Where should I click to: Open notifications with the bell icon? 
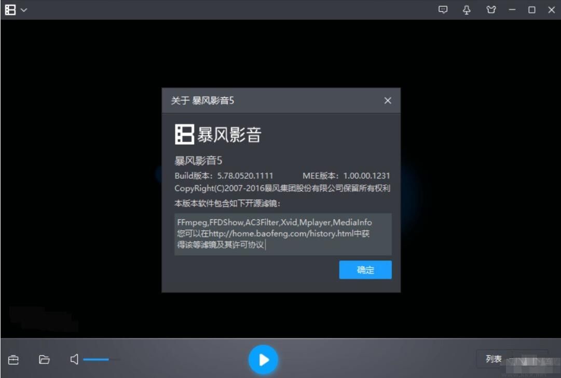[x=467, y=9]
